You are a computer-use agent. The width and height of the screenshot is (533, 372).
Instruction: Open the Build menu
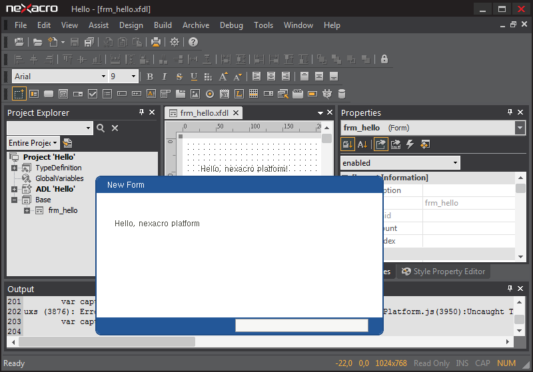tap(163, 25)
